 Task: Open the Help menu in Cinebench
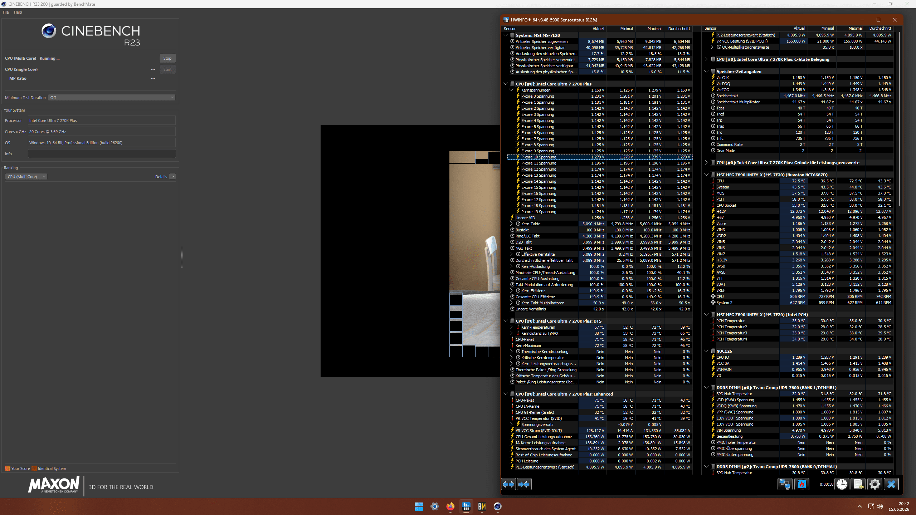pos(18,12)
